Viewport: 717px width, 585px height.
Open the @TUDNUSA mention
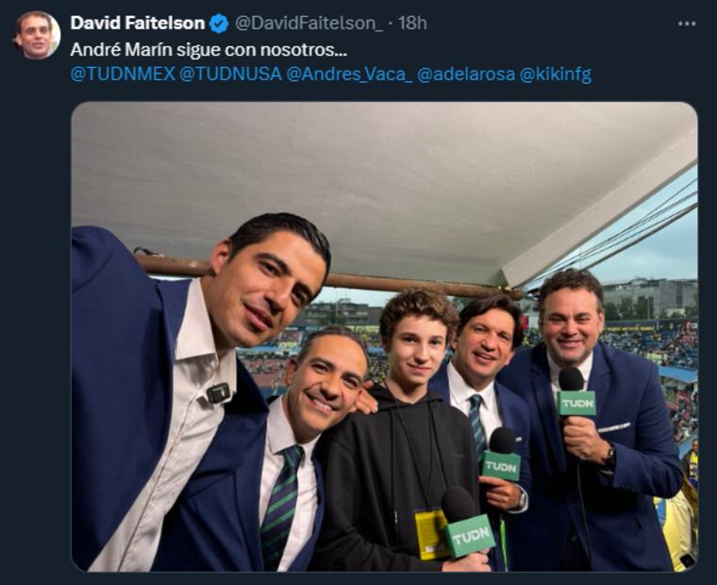coord(230,75)
